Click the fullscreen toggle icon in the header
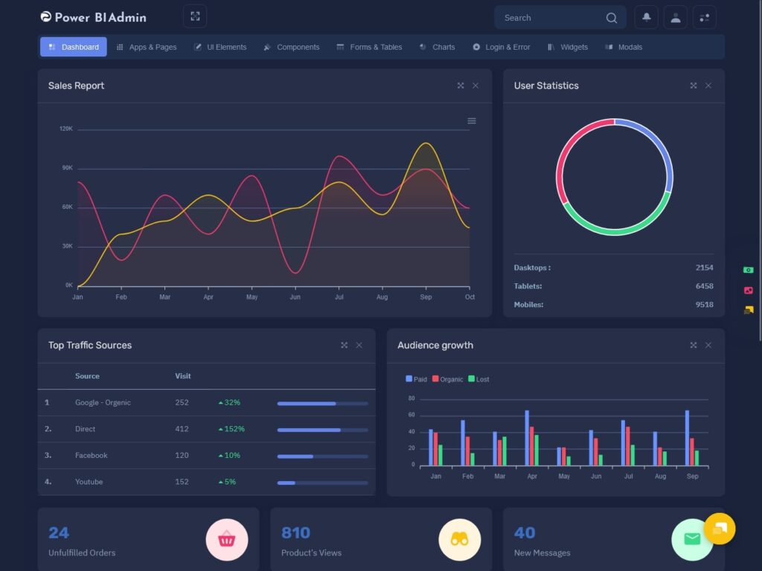Viewport: 762px width, 571px height. pos(195,16)
